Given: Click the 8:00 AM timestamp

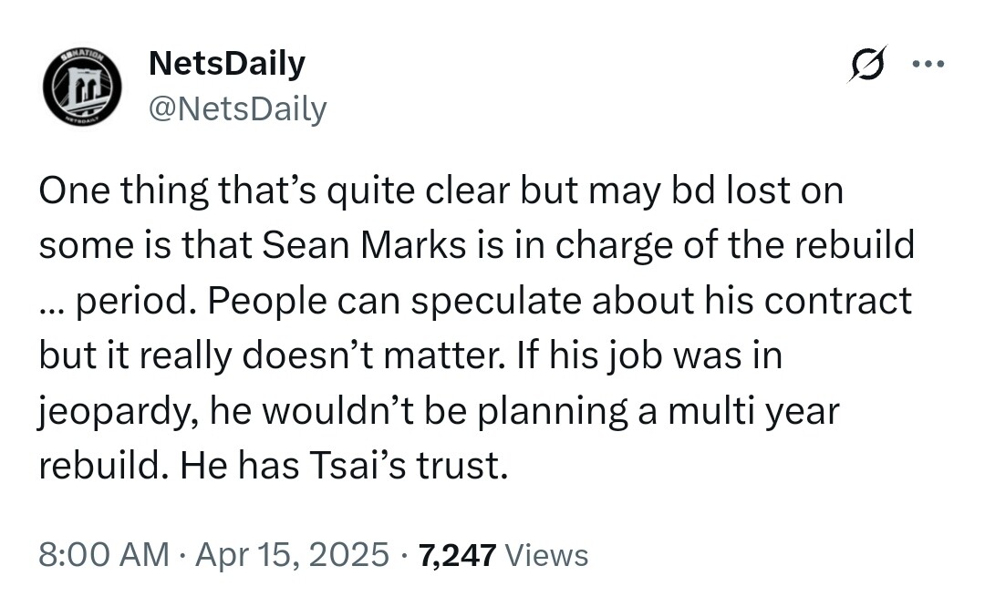Looking at the screenshot, I should coord(103,554).
